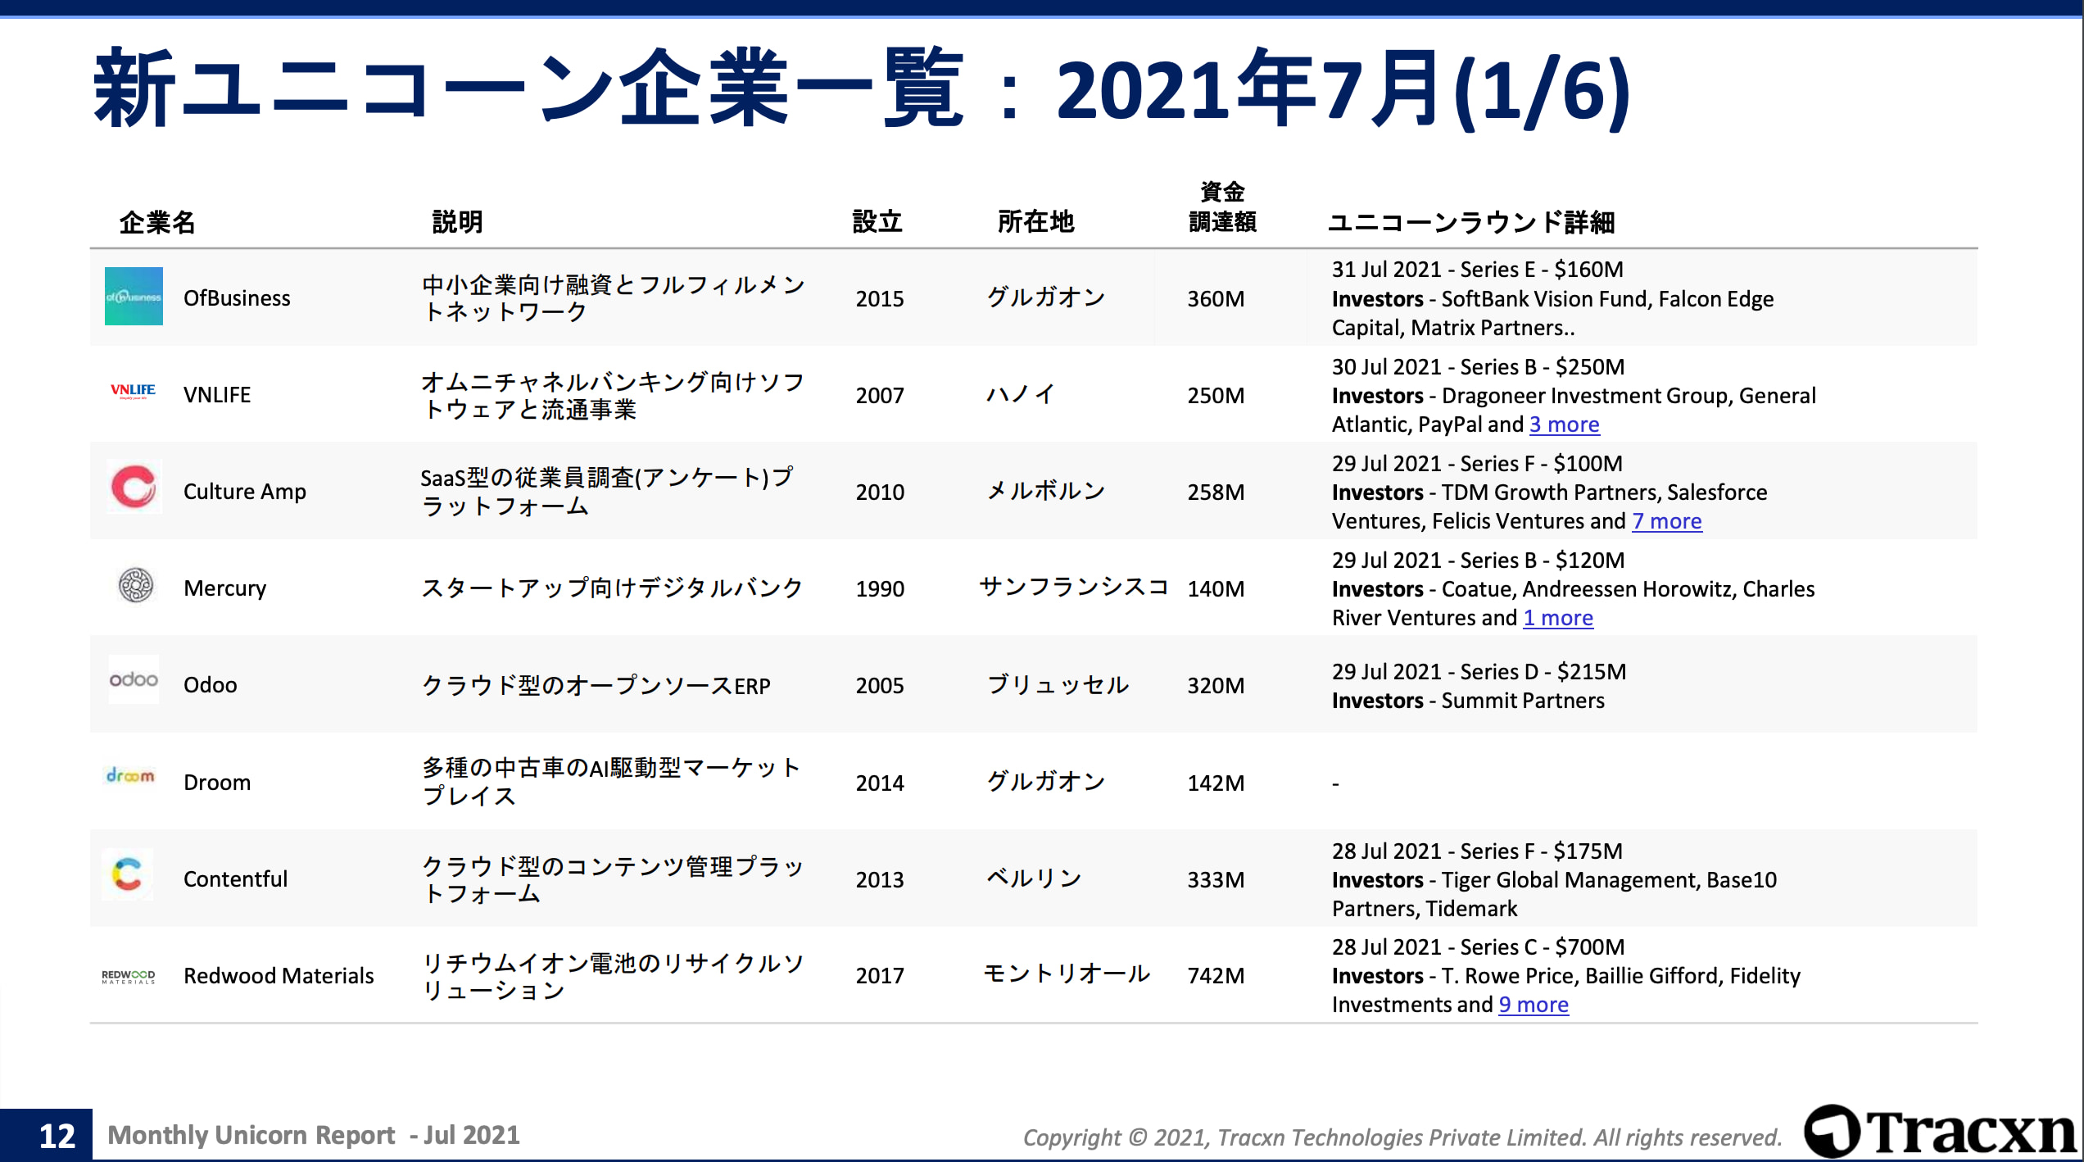Select the Contentful company name

tap(236, 879)
